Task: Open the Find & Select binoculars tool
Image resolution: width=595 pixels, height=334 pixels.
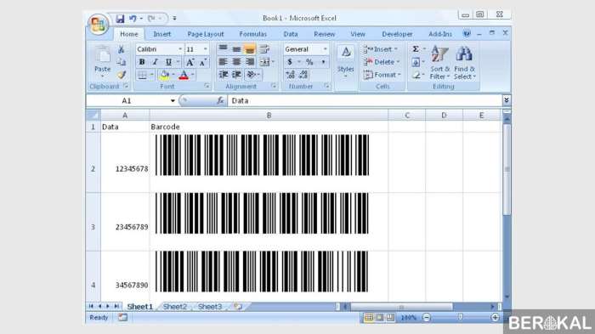Action: pyautogui.click(x=464, y=63)
